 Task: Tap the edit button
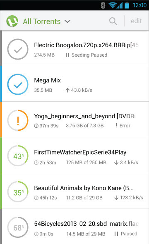click(137, 21)
